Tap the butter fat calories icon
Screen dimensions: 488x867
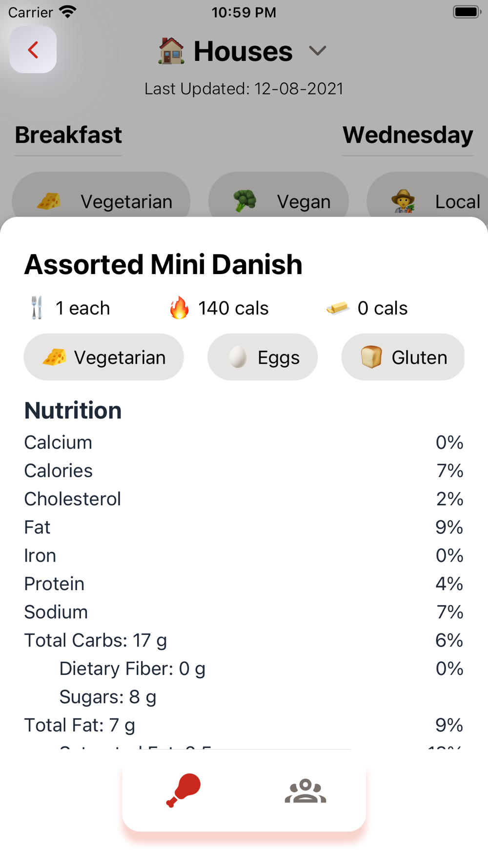coord(337,308)
